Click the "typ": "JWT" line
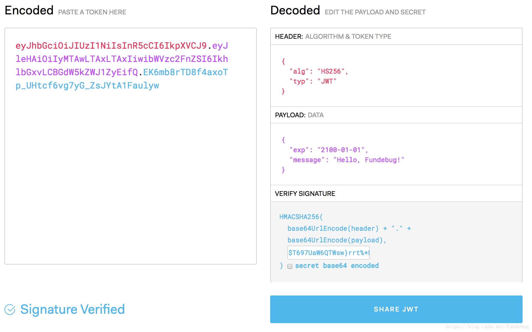 click(313, 81)
